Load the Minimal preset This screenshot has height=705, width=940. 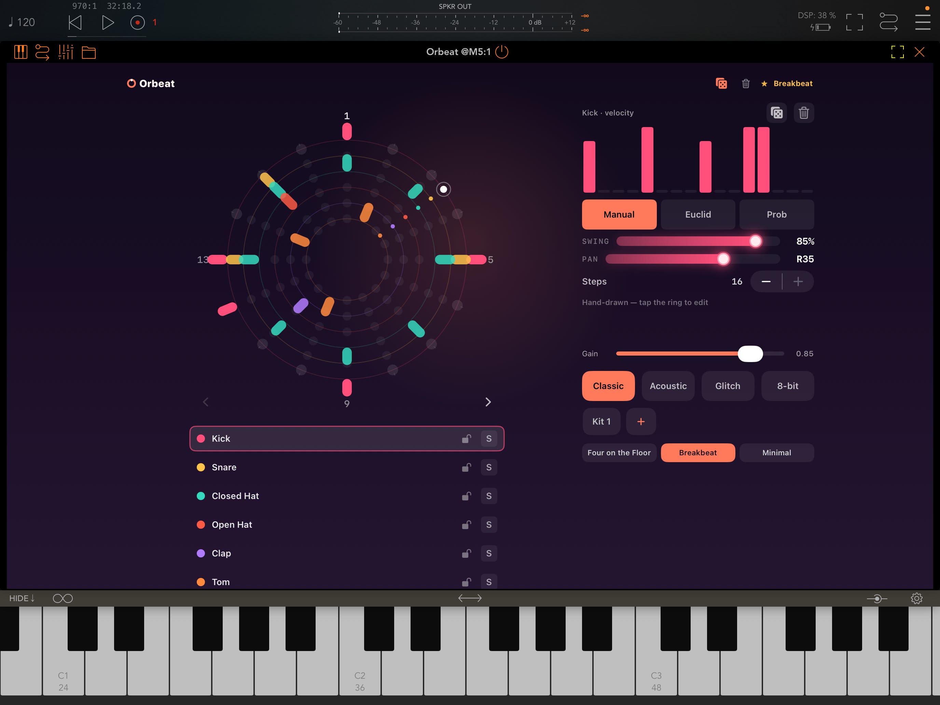(777, 453)
